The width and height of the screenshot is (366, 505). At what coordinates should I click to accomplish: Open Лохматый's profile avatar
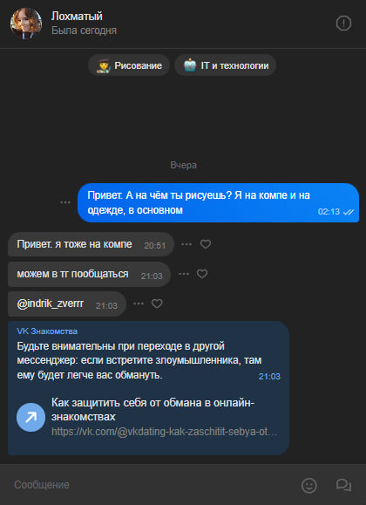(26, 24)
